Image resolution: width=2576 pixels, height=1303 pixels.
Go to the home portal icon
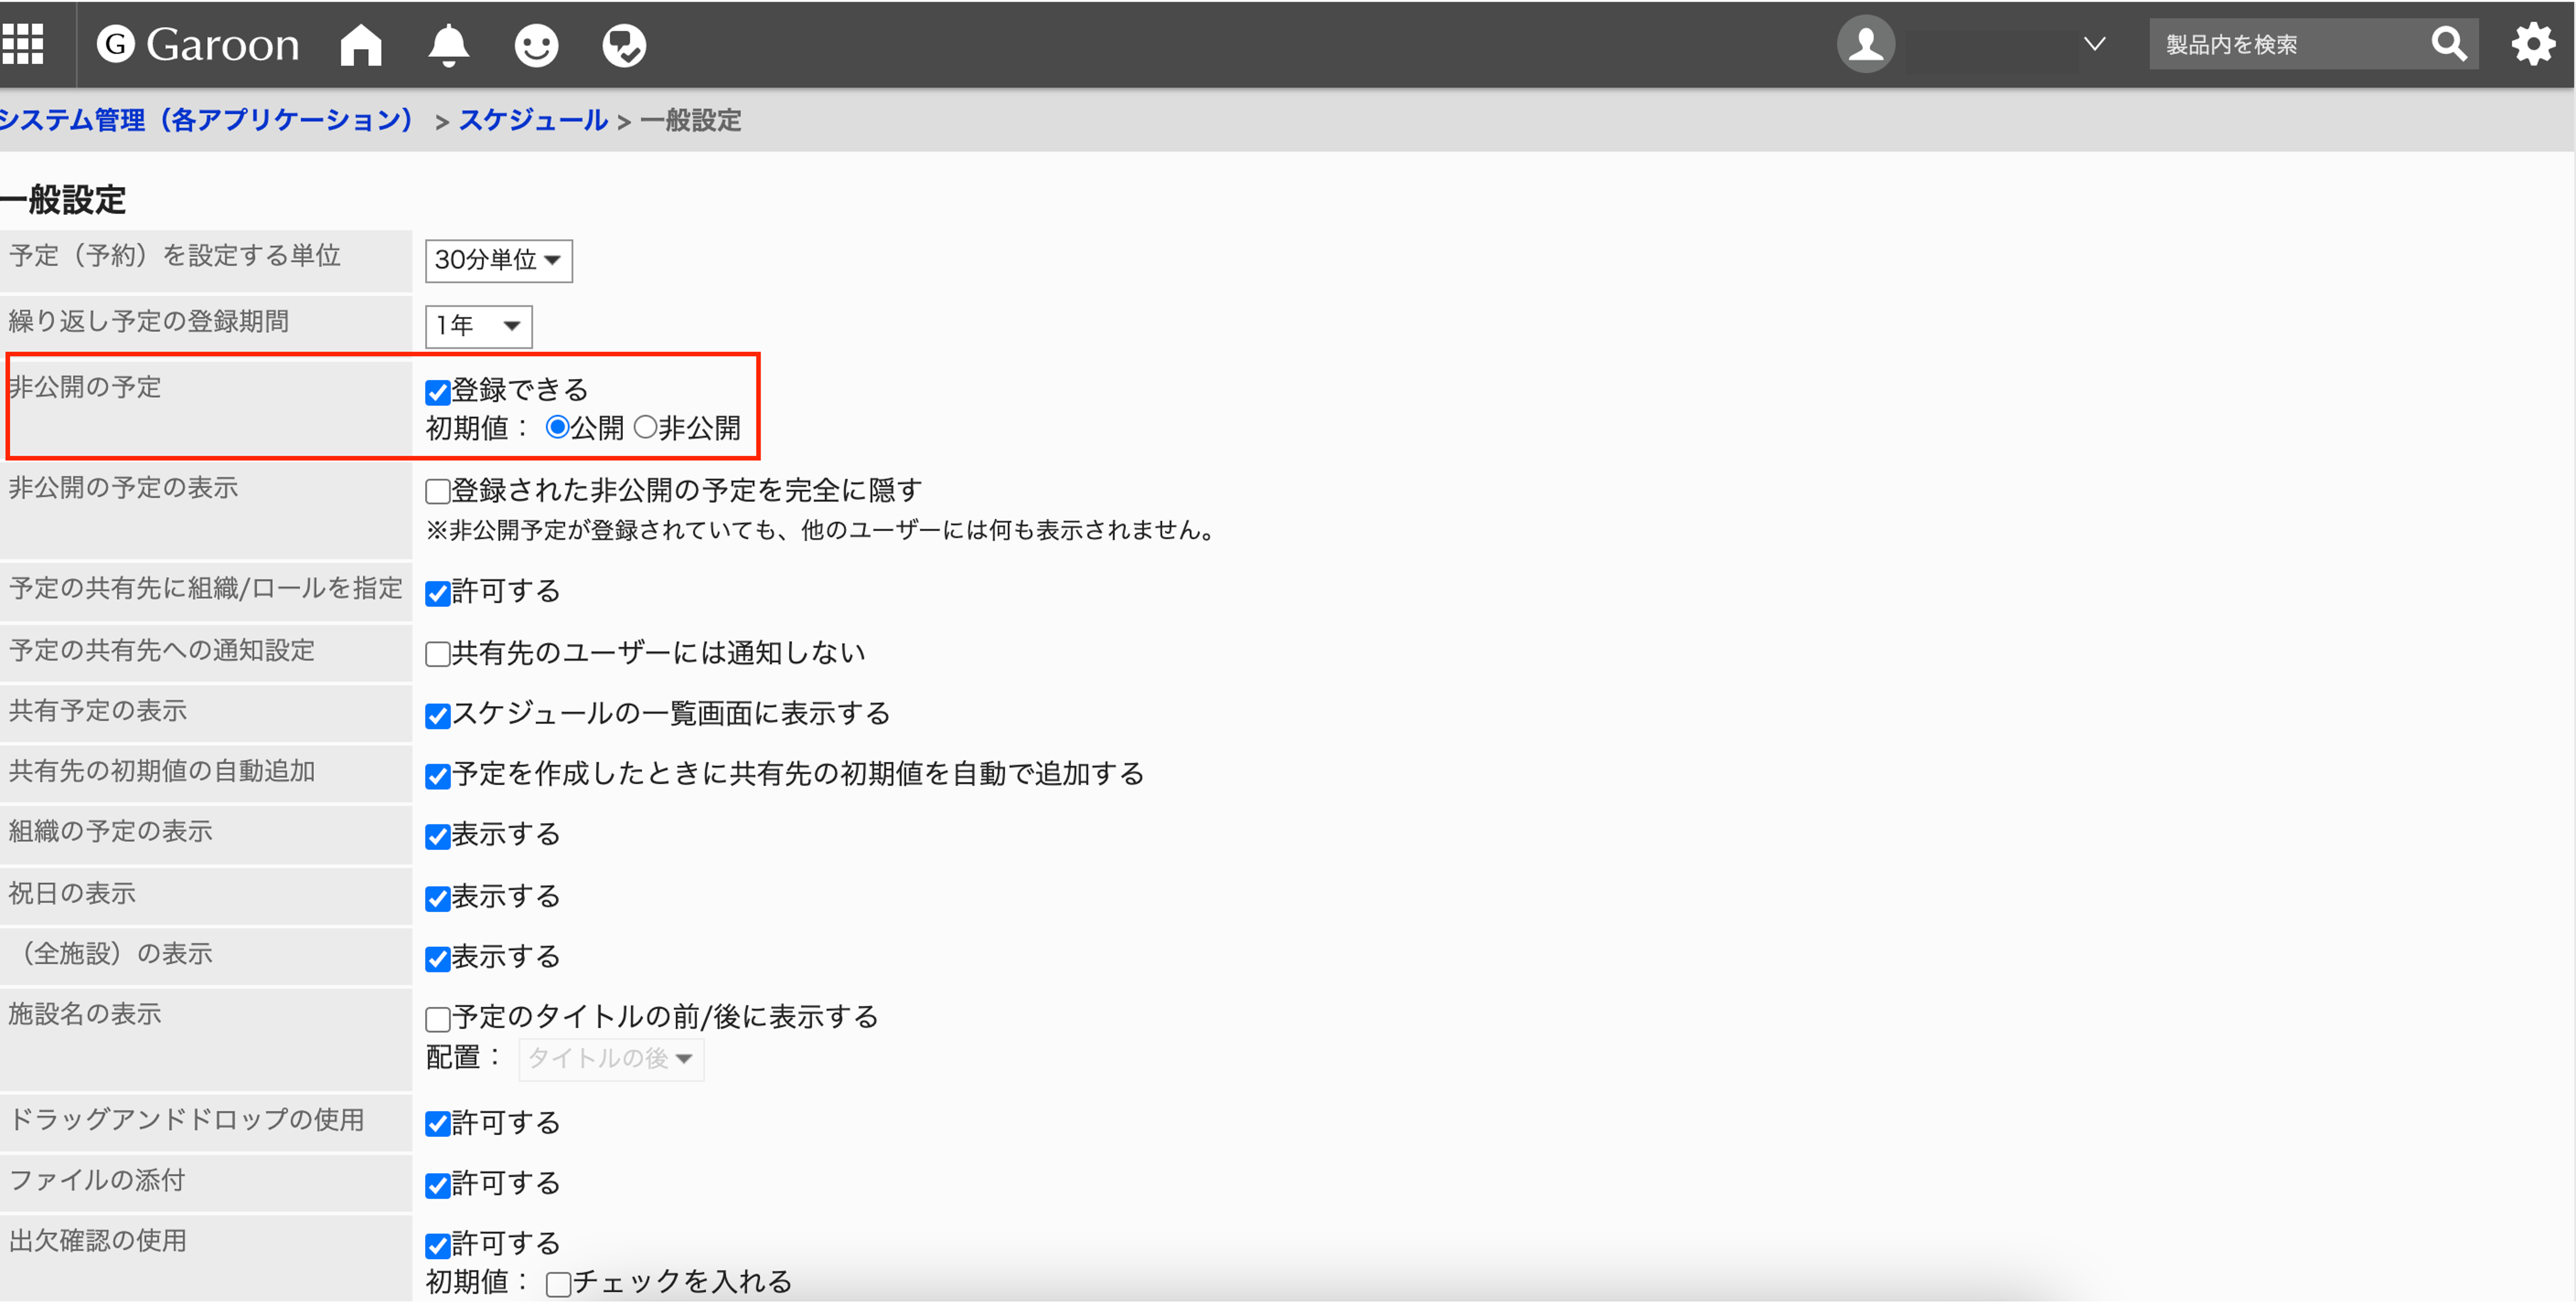(x=360, y=45)
